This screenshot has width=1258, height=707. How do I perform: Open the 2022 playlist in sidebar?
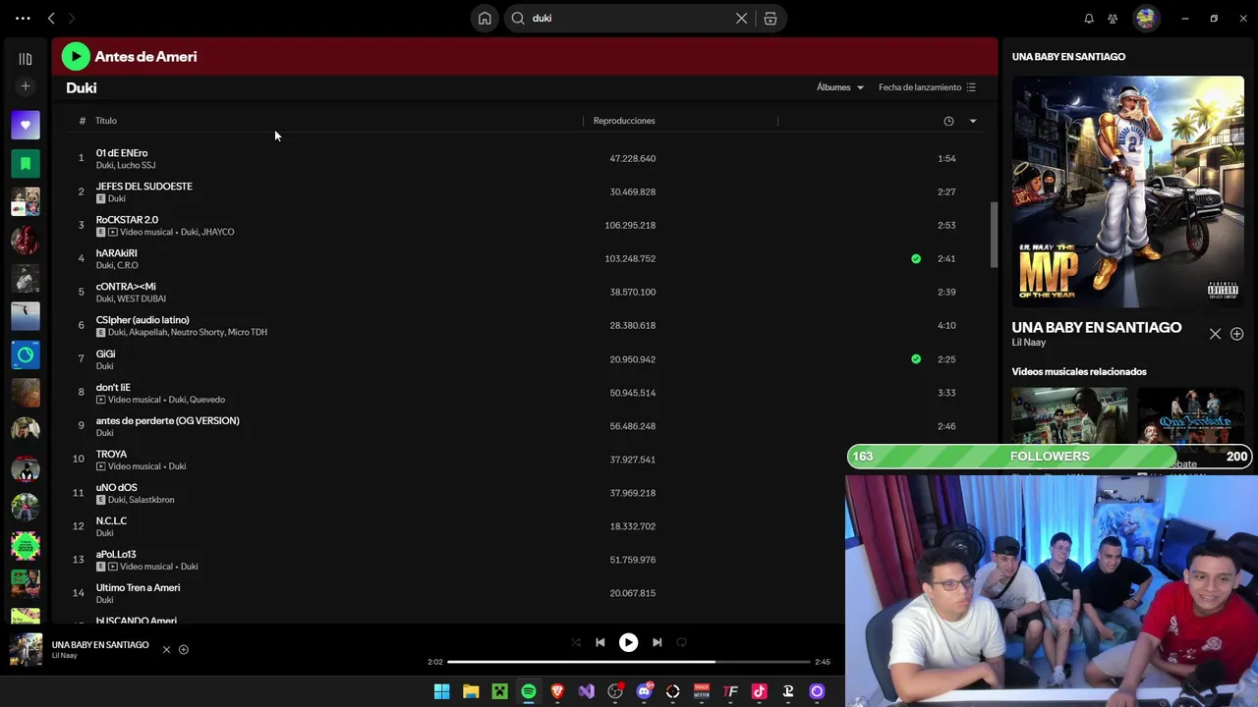26,546
